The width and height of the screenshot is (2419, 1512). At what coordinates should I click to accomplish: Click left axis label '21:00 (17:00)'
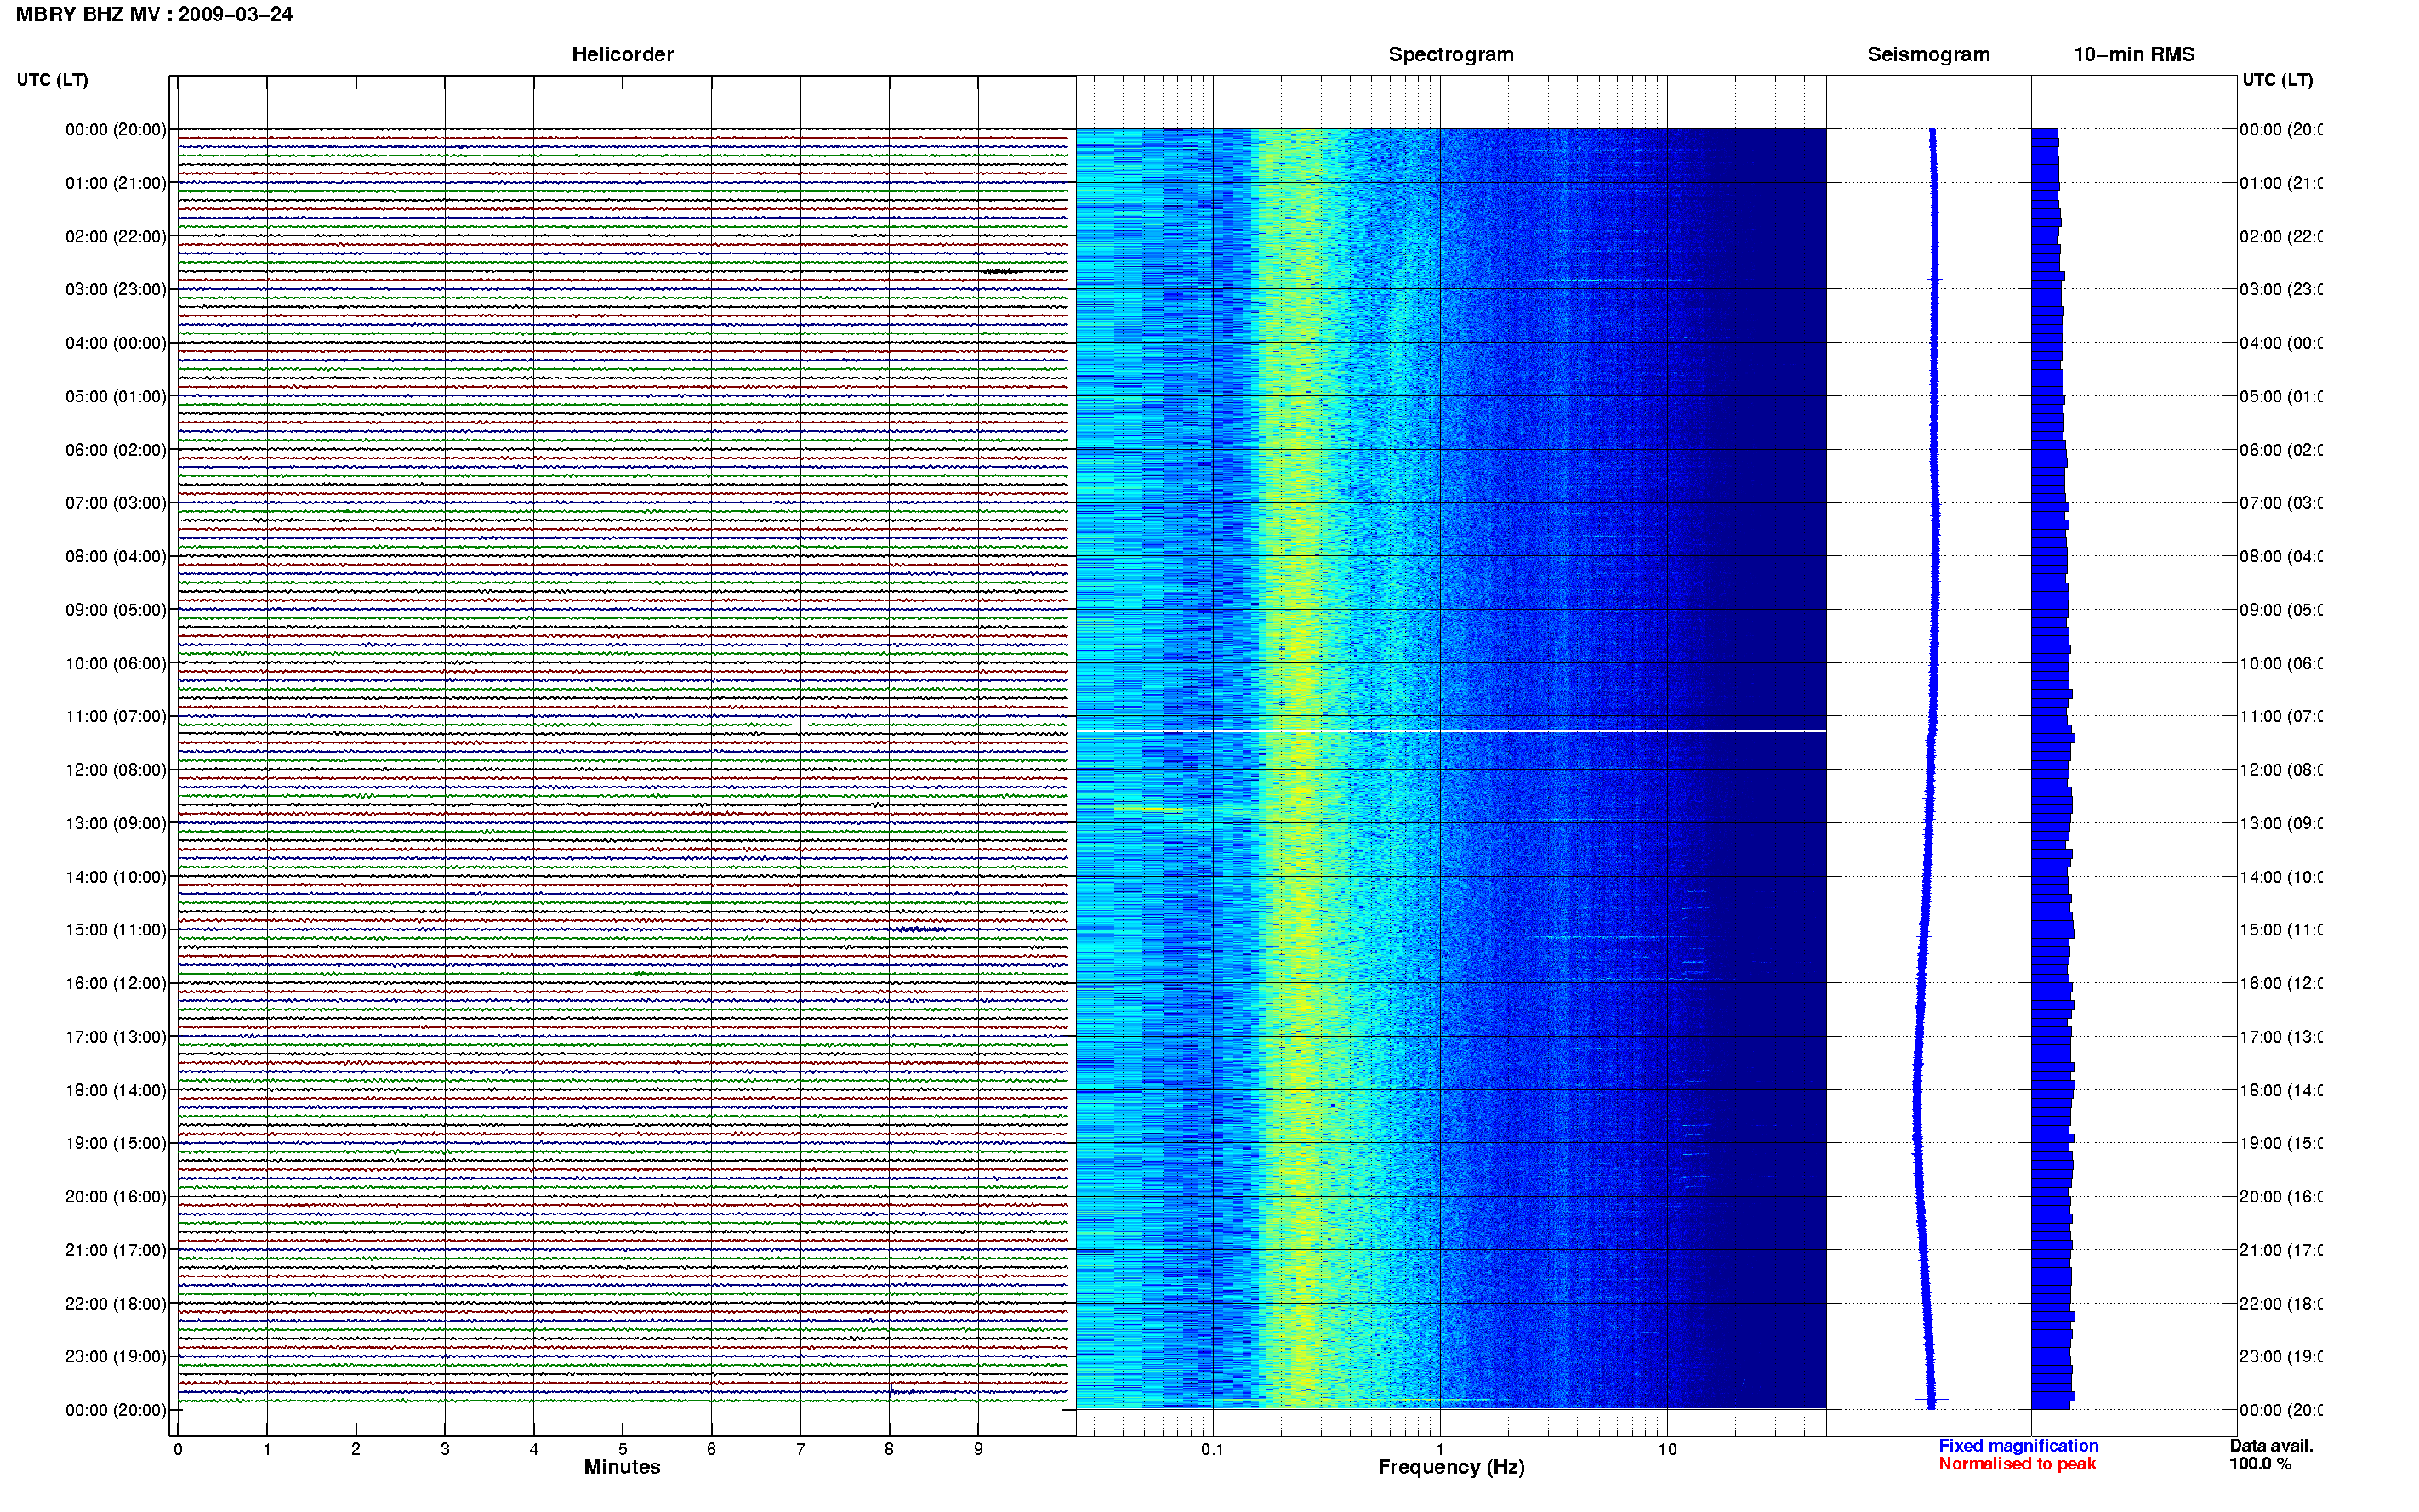116,1250
